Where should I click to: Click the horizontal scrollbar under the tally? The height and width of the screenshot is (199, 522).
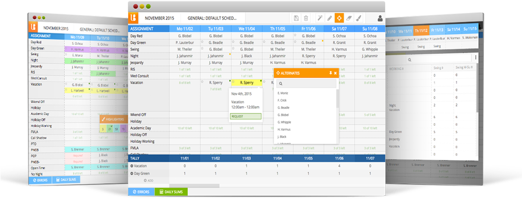coord(194,185)
